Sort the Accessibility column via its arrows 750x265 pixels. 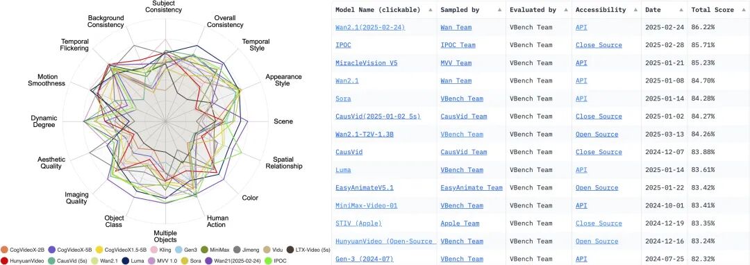pos(635,10)
